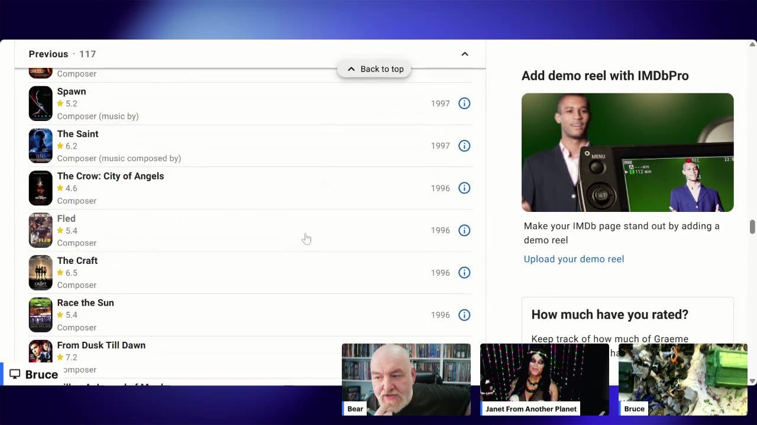757x425 pixels.
Task: Click the scrollbar down arrow
Action: click(x=752, y=381)
